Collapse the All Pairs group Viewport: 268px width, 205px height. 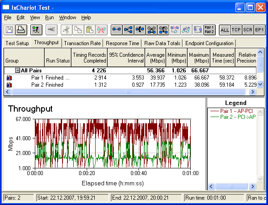[x=17, y=70]
